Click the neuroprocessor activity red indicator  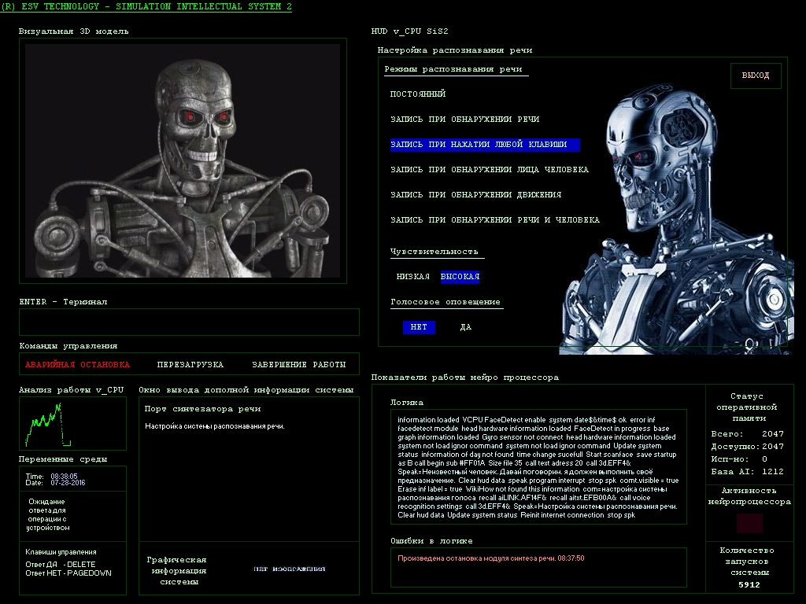click(749, 524)
